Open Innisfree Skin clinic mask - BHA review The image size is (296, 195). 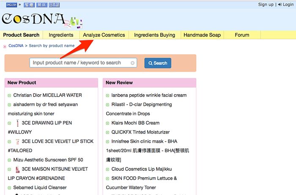[144, 141]
